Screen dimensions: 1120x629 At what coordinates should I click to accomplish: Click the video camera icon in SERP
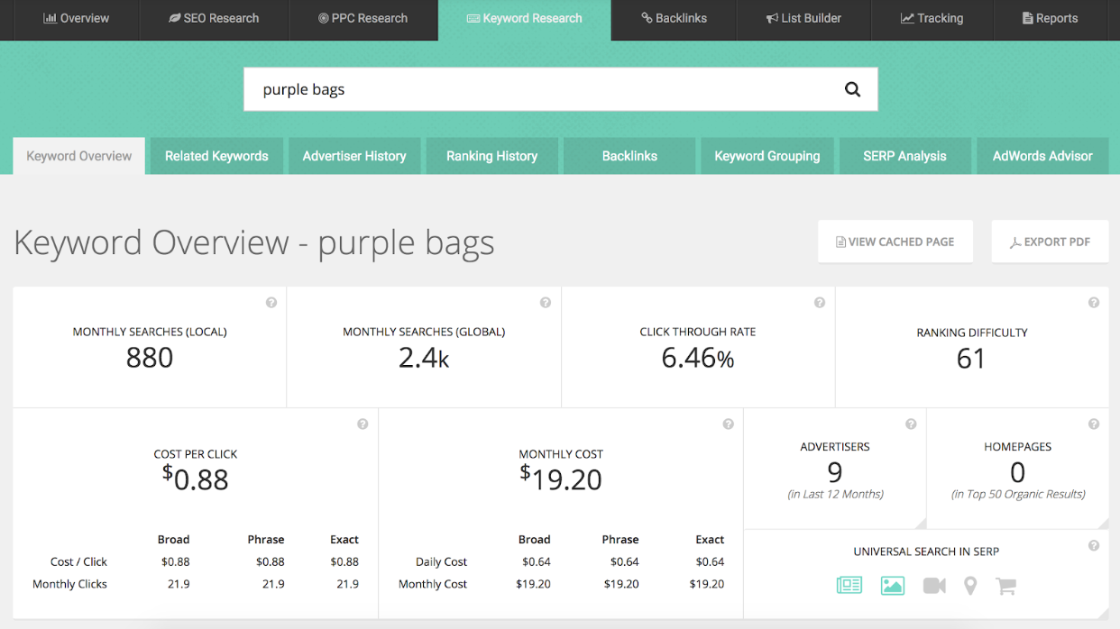[934, 586]
